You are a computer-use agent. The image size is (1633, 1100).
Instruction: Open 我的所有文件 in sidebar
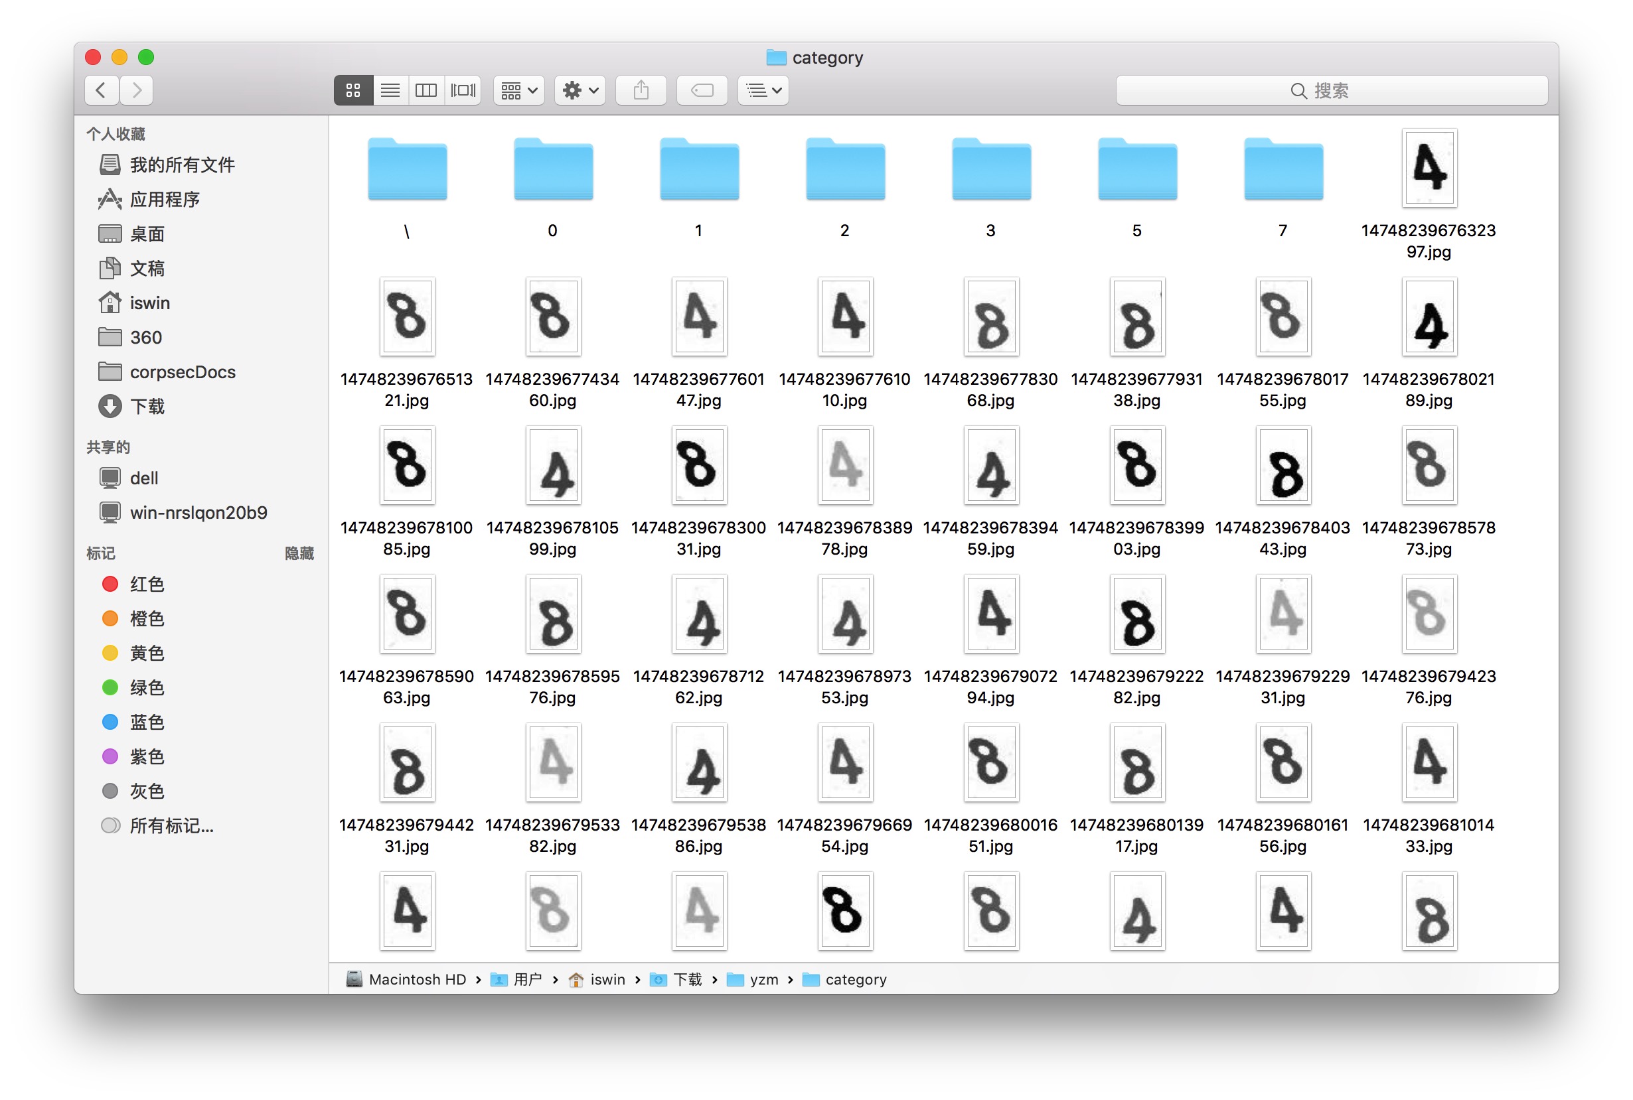(x=183, y=165)
